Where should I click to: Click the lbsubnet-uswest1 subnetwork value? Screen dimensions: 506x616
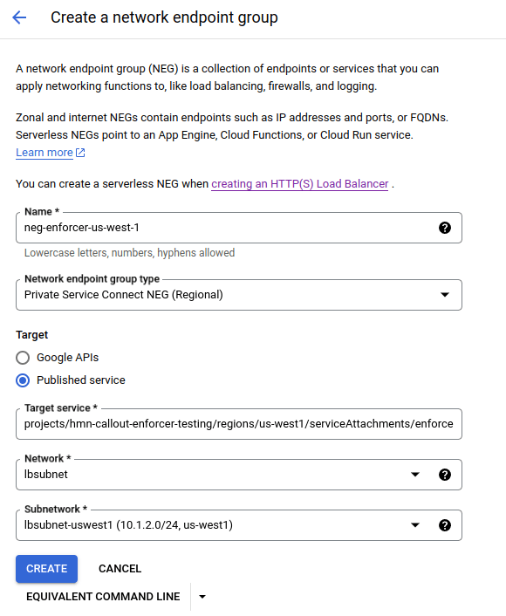tap(128, 525)
